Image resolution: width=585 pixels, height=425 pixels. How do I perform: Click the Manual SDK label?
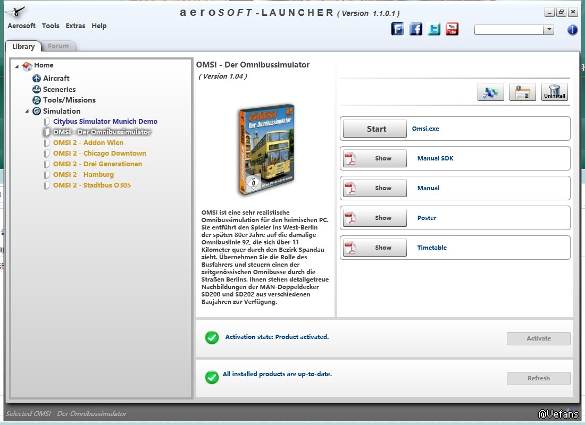click(x=436, y=158)
